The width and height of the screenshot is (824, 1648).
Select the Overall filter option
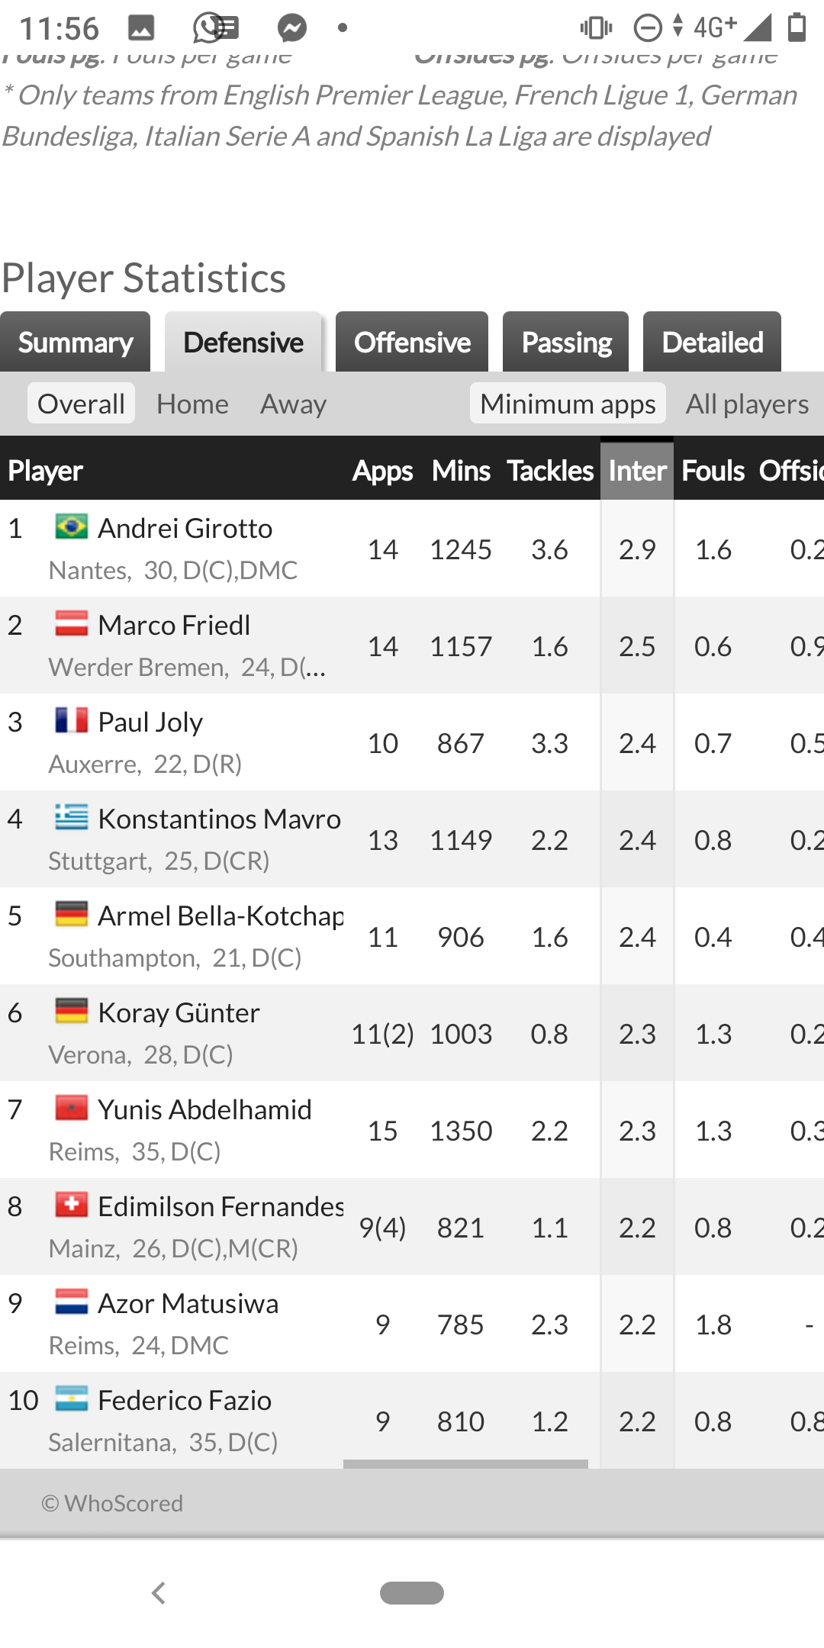tap(81, 403)
